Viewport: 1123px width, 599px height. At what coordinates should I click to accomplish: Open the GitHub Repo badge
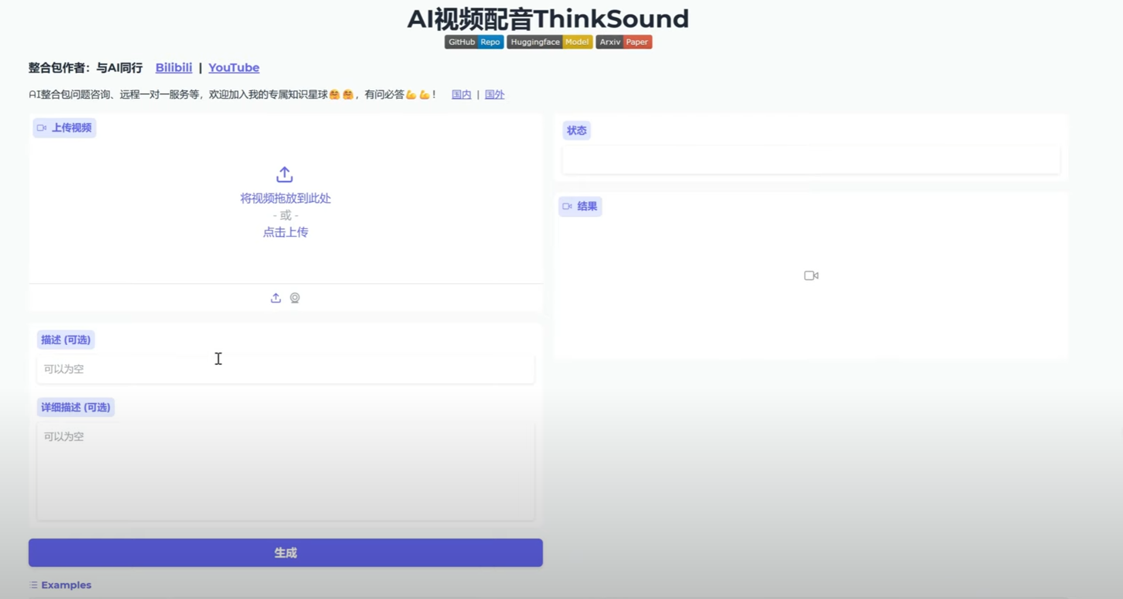[474, 42]
